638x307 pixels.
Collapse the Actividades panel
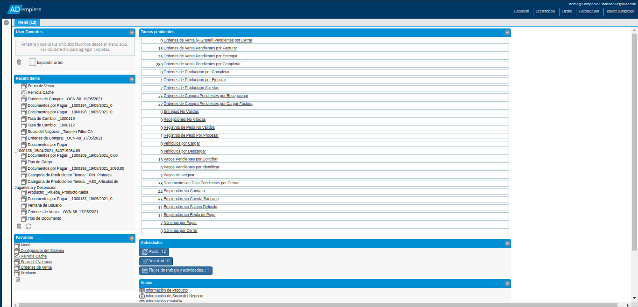507,243
